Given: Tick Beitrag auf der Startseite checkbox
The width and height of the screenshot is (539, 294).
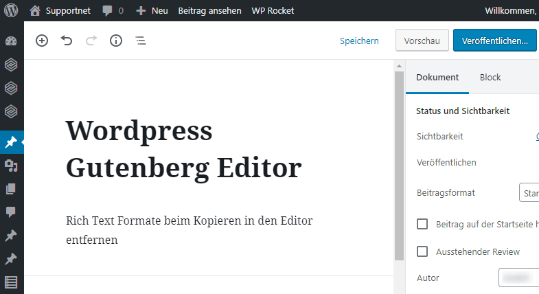Looking at the screenshot, I should 422,224.
